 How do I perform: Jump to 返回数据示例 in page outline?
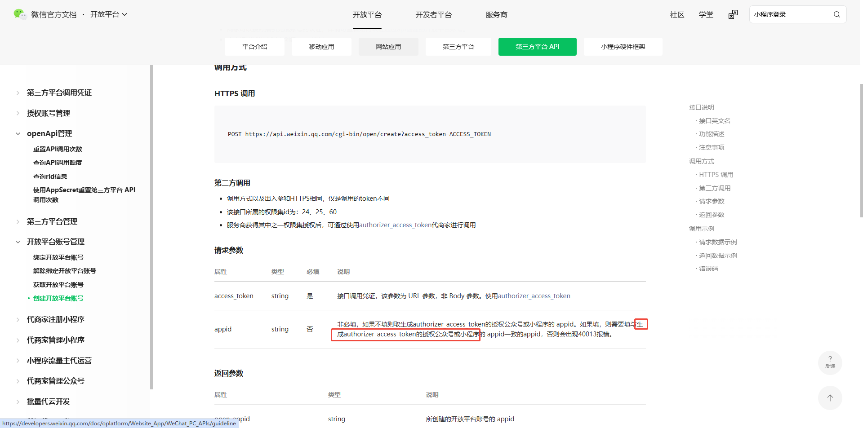point(718,256)
